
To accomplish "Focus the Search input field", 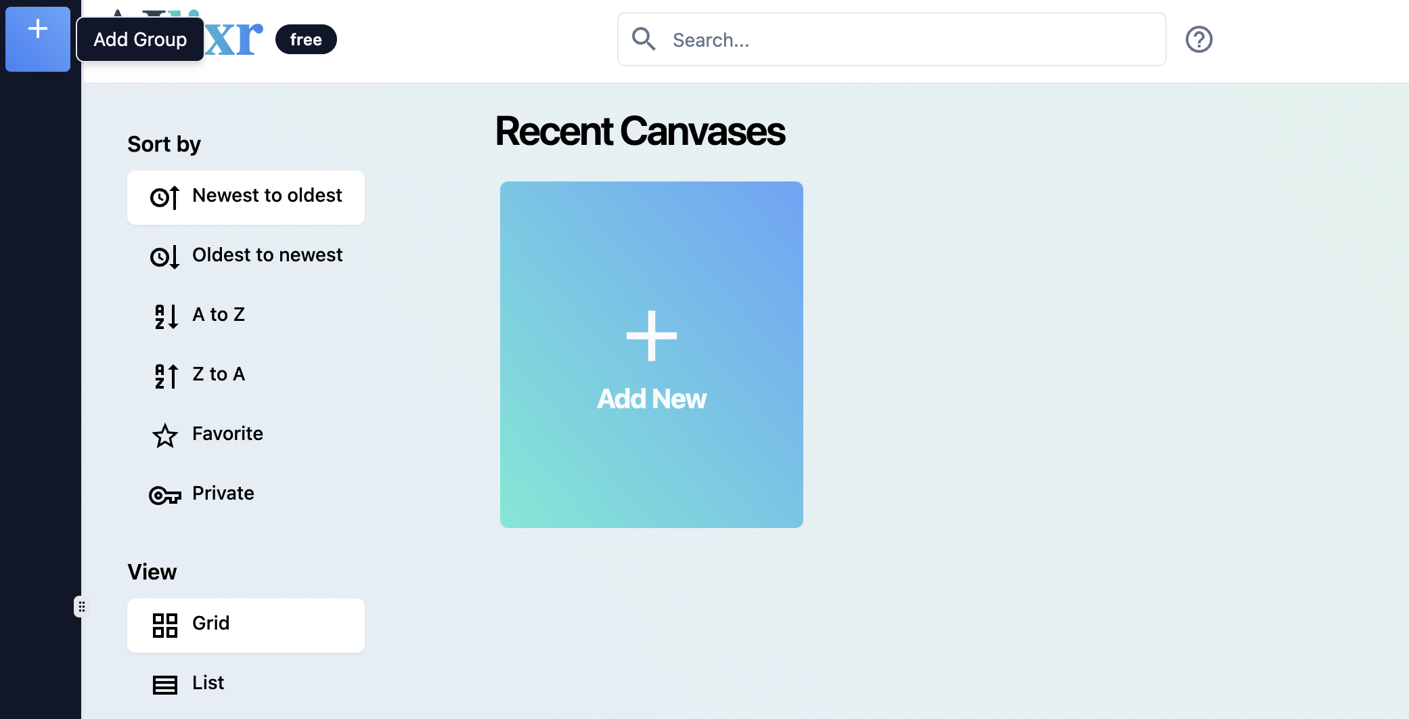I will click(907, 40).
